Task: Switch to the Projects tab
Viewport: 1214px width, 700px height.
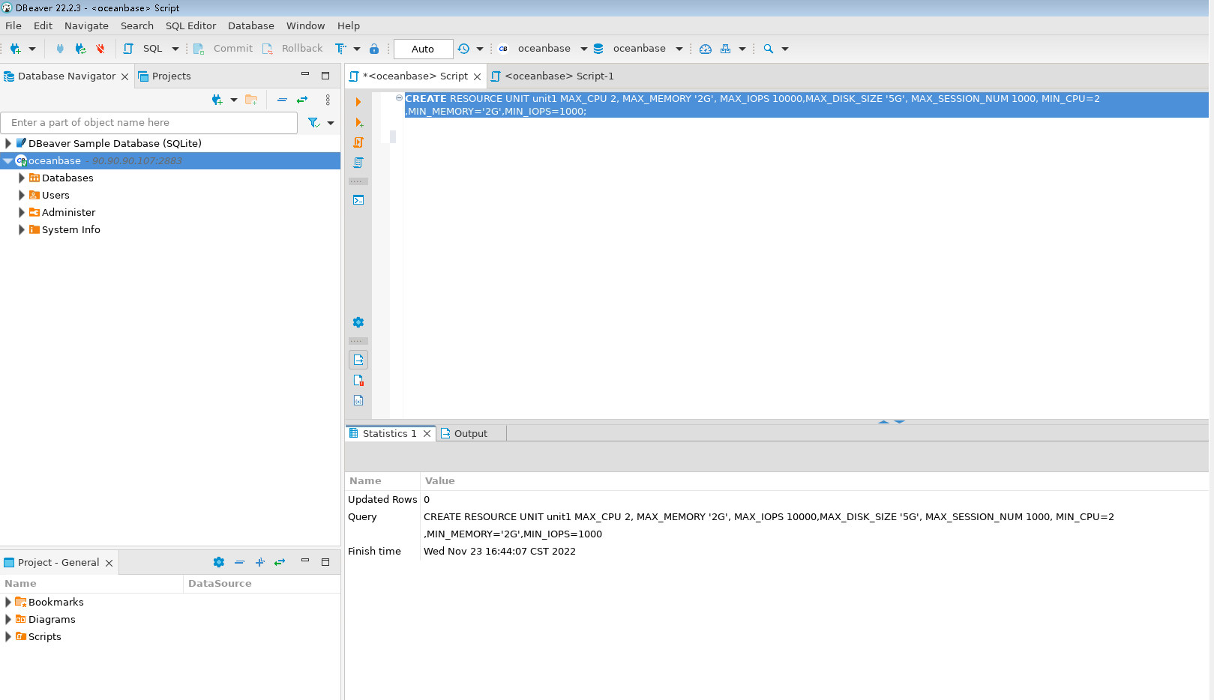Action: point(164,76)
